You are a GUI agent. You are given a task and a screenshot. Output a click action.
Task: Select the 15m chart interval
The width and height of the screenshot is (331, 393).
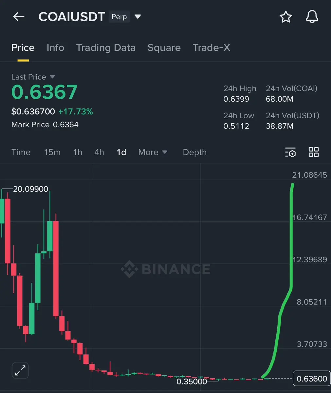(x=52, y=152)
